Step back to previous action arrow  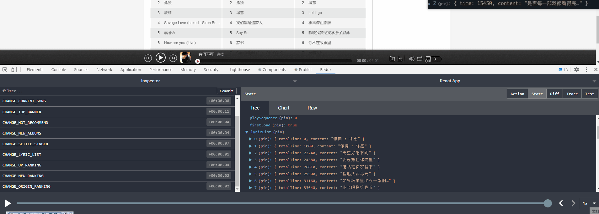point(561,203)
